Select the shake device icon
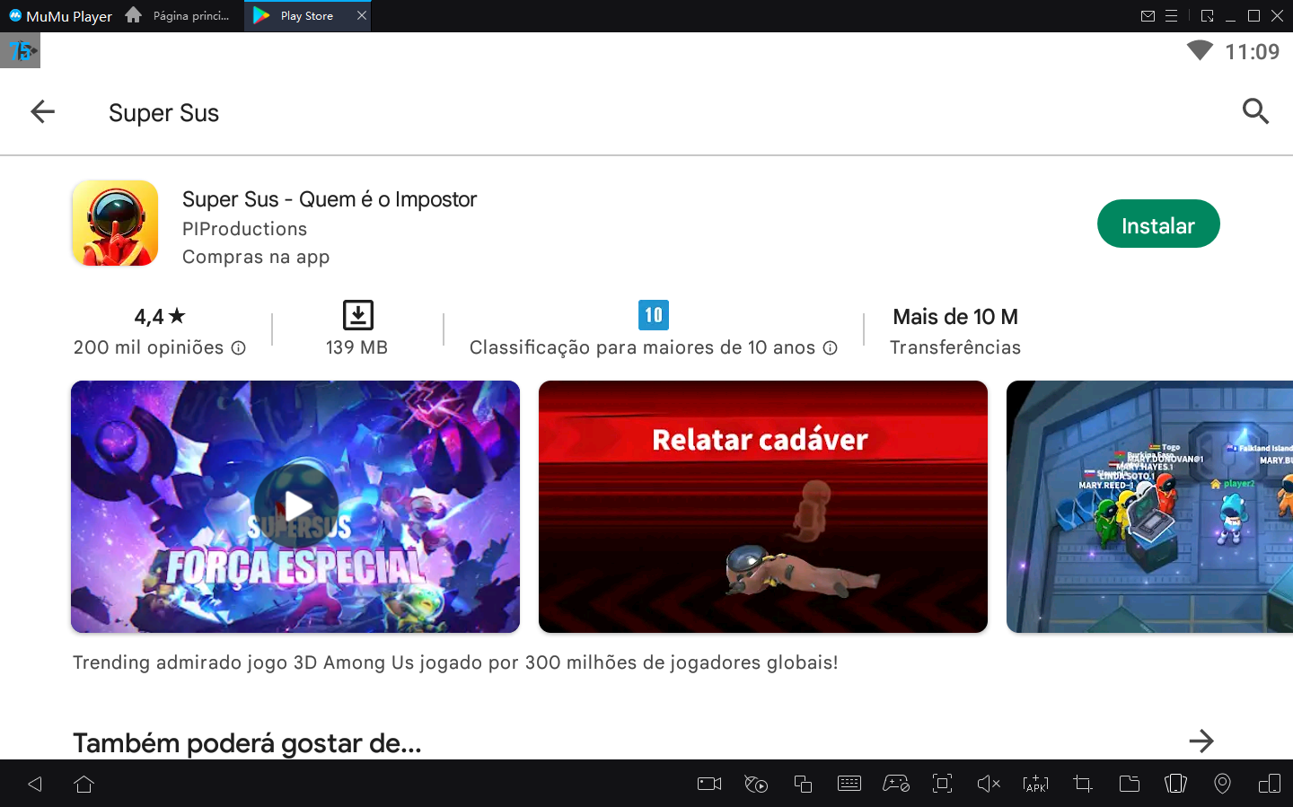This screenshot has width=1293, height=807. pyautogui.click(x=1175, y=784)
